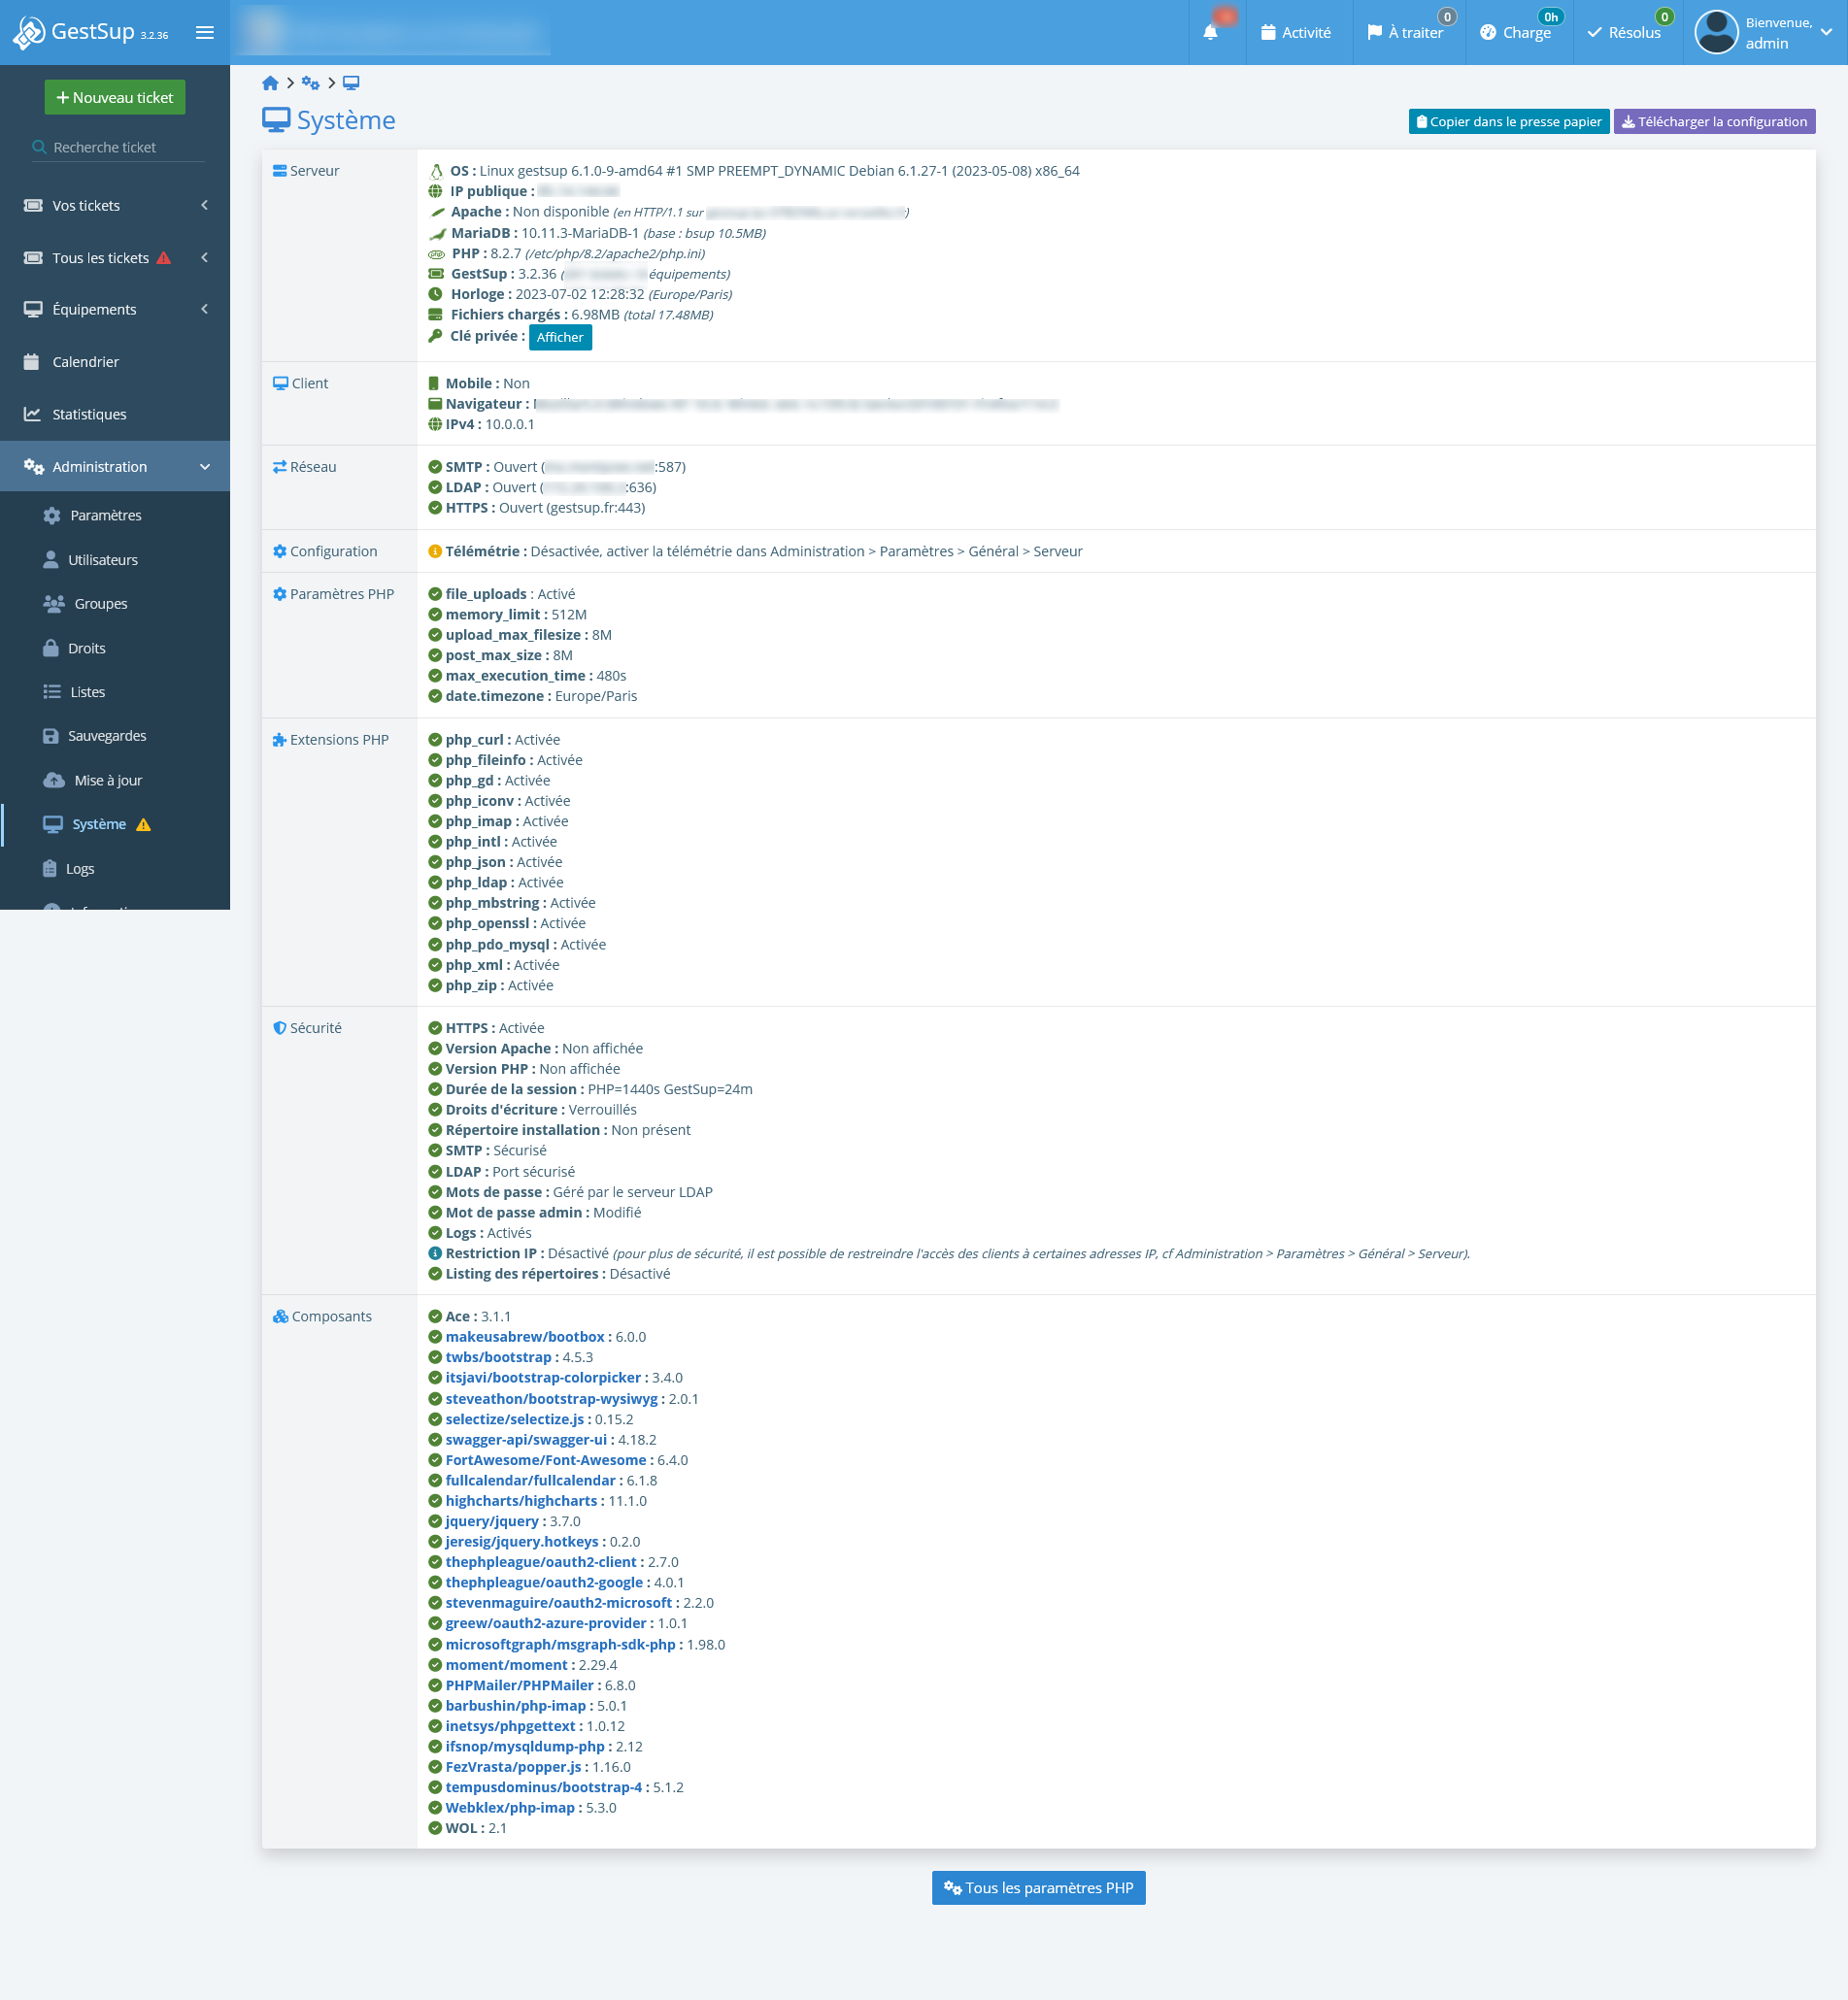Expand the Tous les tickets chevron
The image size is (1848, 2000).
click(205, 258)
